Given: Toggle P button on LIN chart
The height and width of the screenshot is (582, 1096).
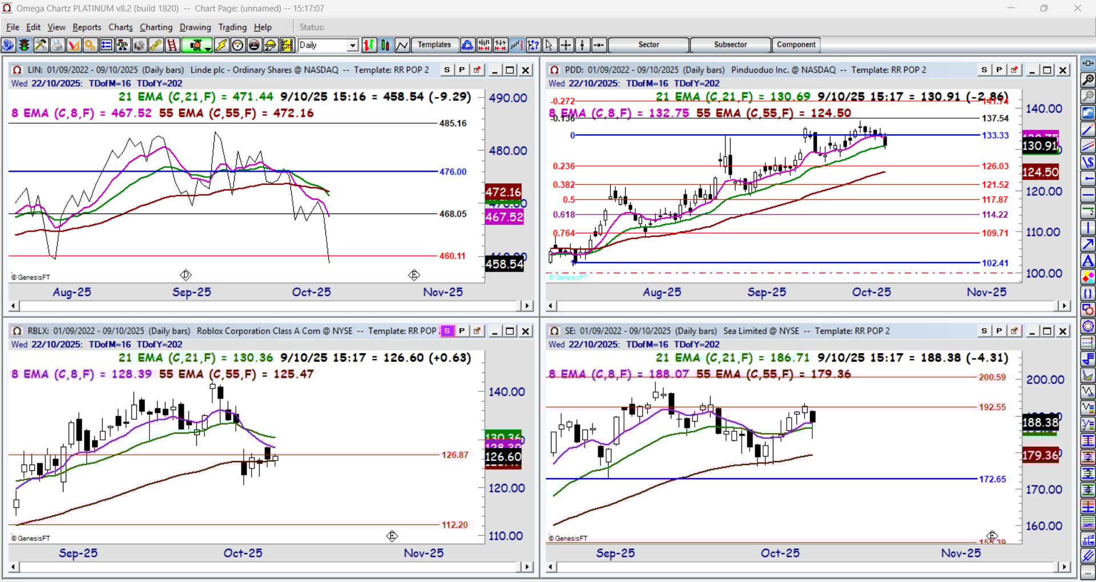Looking at the screenshot, I should 462,70.
